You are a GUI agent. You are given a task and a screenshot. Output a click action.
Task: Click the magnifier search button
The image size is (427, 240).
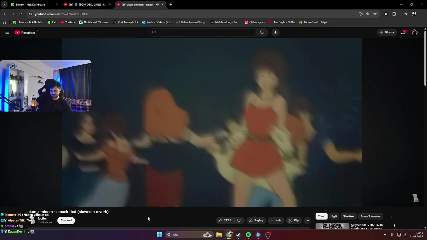coord(262,32)
